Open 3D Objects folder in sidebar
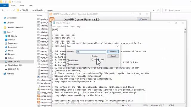The width and height of the screenshot is (191, 107). 12,36
